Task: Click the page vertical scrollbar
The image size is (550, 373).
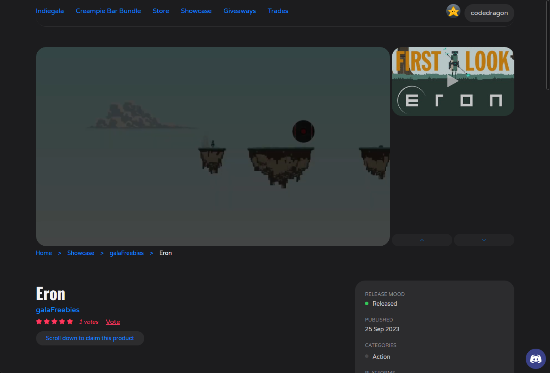Action: 548,45
